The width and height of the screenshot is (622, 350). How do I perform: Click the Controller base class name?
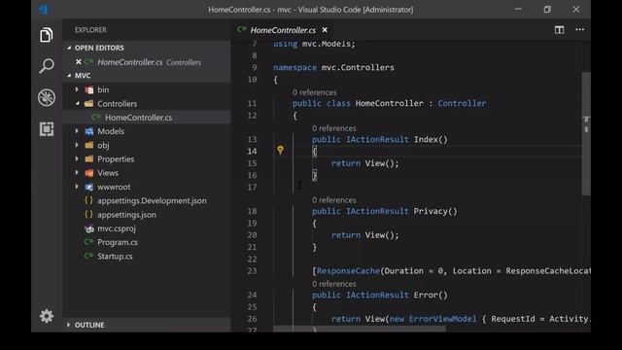click(x=463, y=104)
